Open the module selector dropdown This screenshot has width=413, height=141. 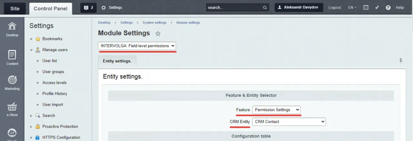point(137,46)
